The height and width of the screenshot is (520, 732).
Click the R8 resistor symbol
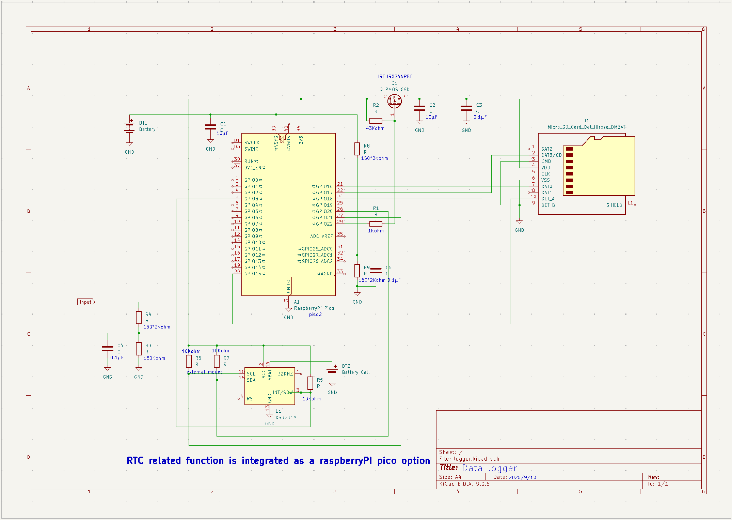[x=357, y=149]
